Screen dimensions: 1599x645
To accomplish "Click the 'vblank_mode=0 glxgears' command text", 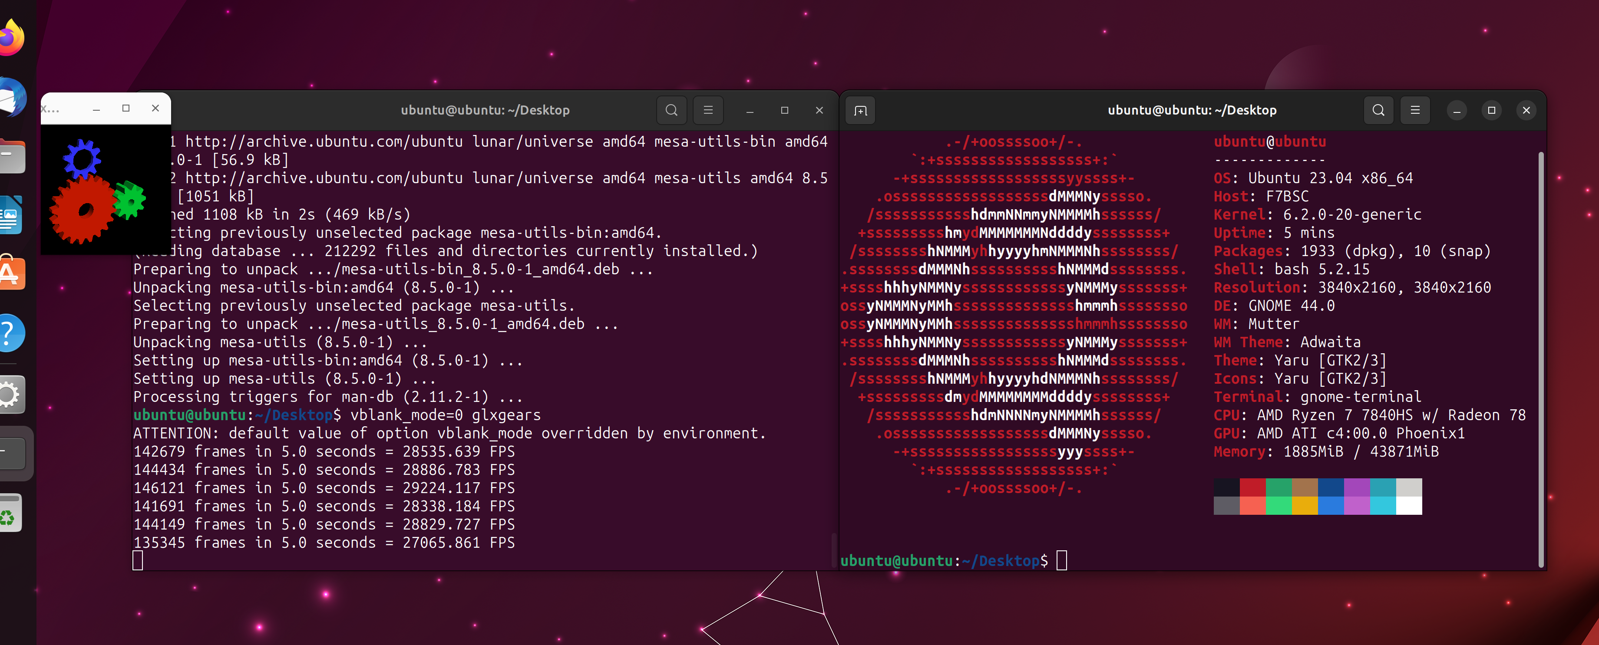I will [445, 415].
